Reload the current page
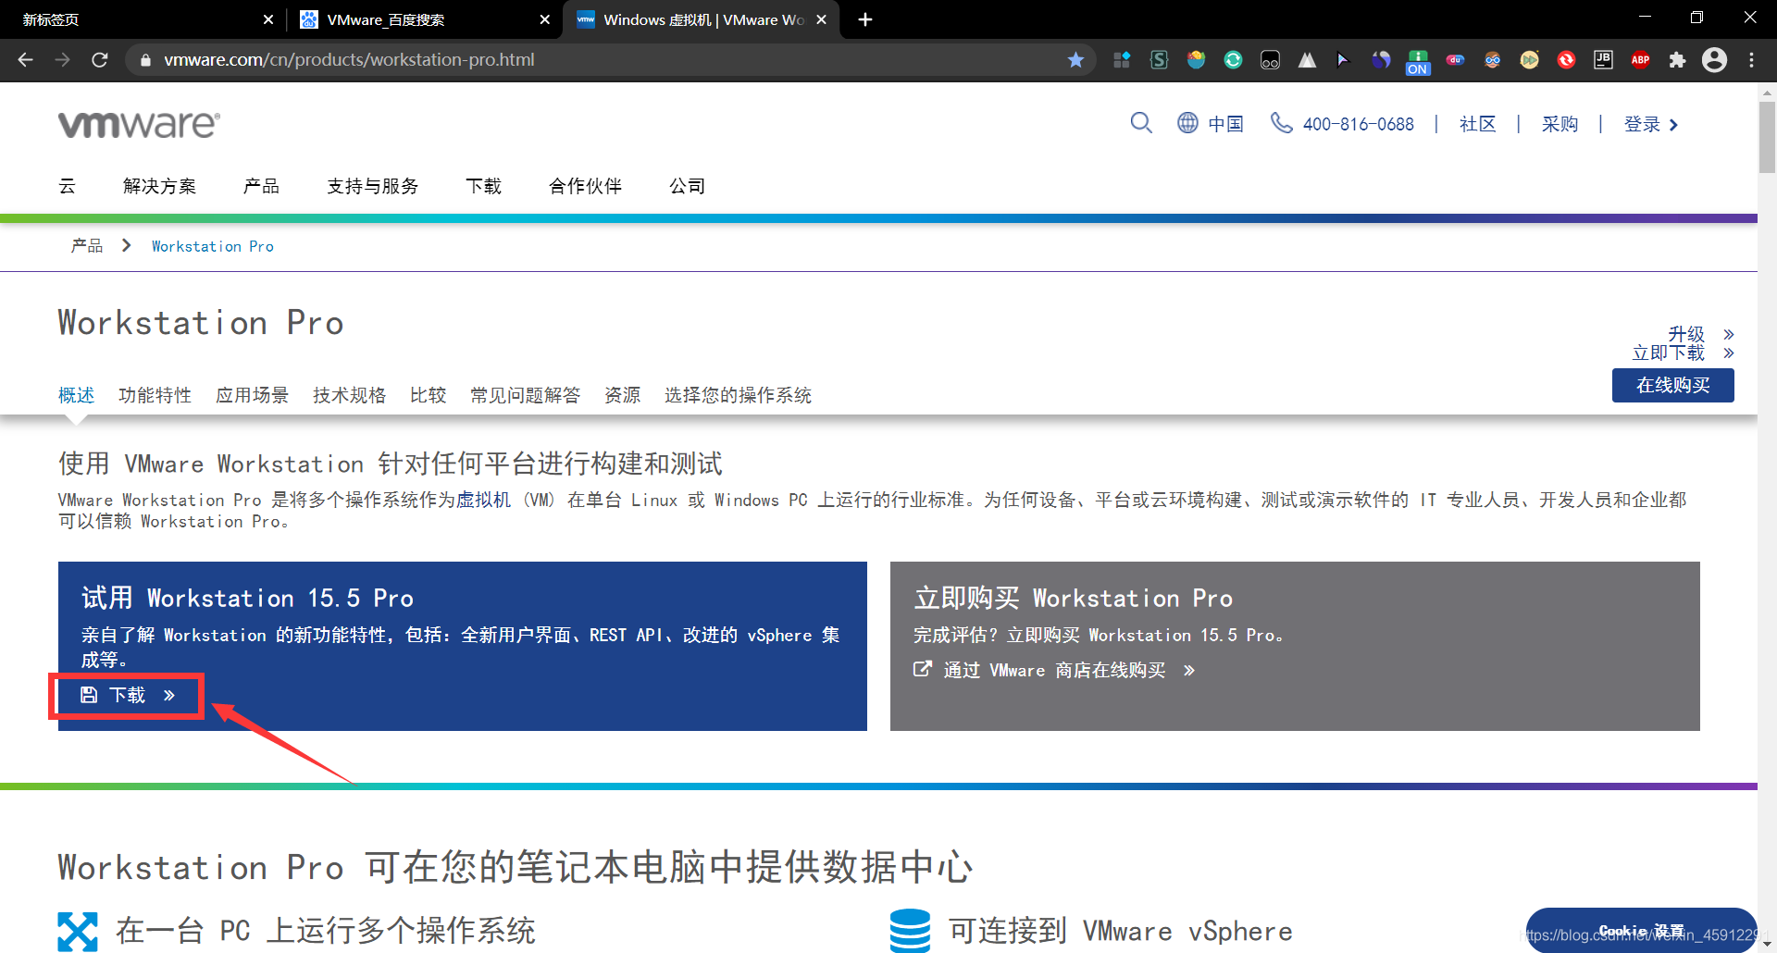This screenshot has width=1777, height=953. (100, 60)
